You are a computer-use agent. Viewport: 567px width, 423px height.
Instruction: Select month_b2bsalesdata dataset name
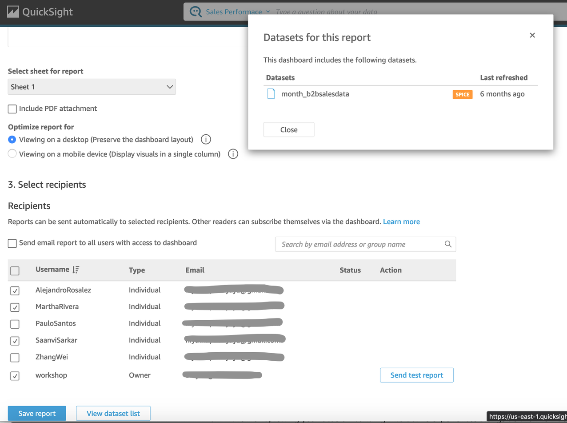click(315, 94)
